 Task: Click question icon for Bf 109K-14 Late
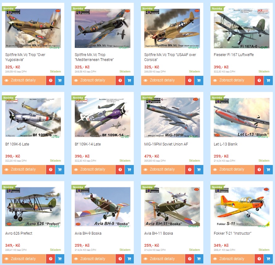tap(120, 170)
